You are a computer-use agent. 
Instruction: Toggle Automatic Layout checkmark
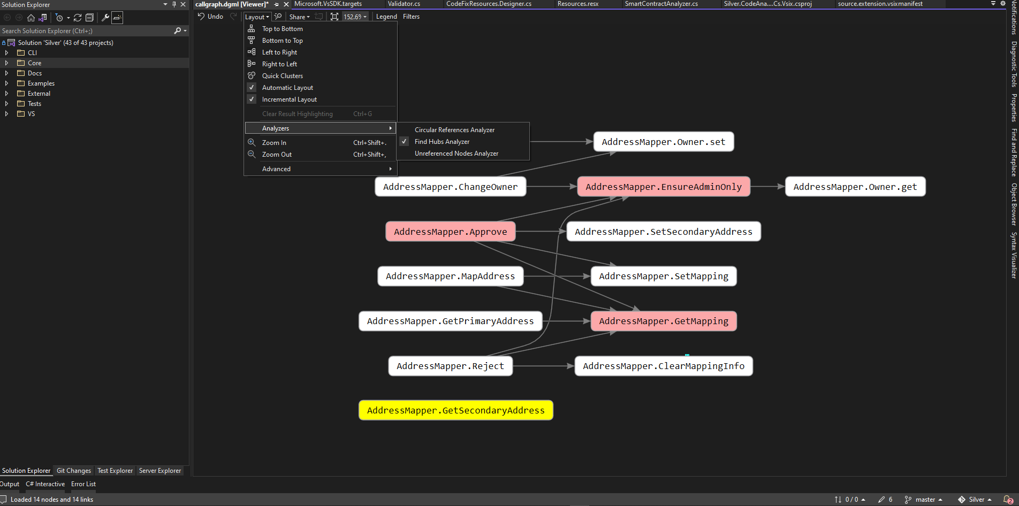pyautogui.click(x=252, y=87)
